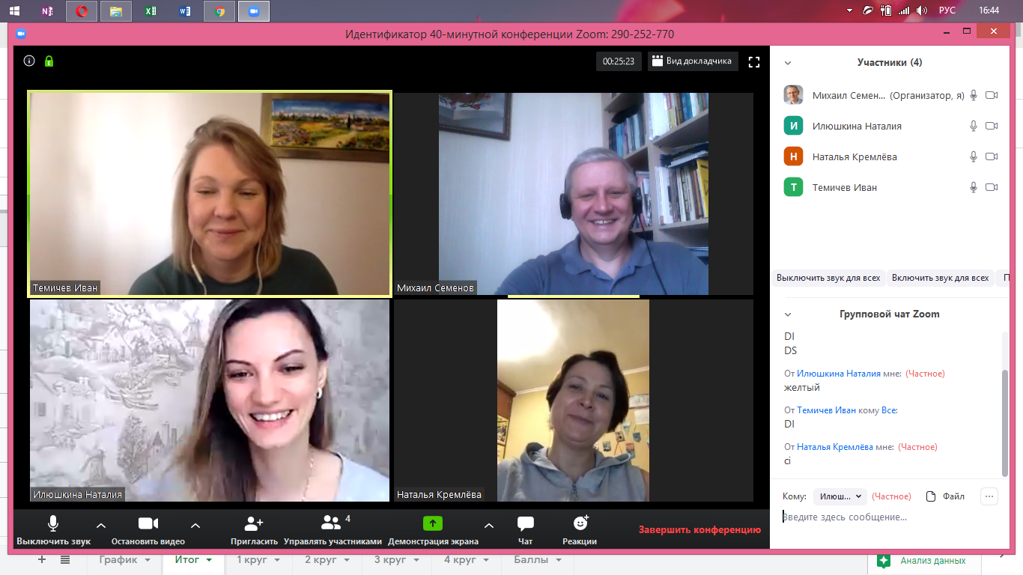Click Анализ данных button in Excel
Viewport: 1023px width, 575px height.
(x=923, y=561)
